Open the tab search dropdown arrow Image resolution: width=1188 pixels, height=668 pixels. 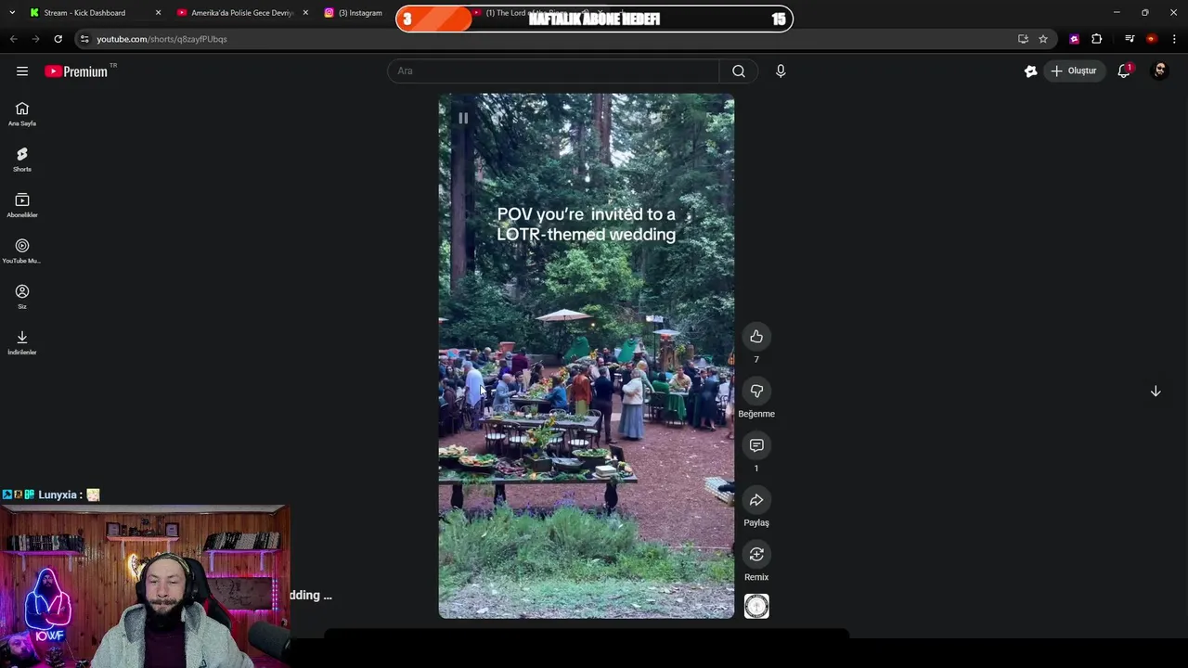[x=12, y=13]
